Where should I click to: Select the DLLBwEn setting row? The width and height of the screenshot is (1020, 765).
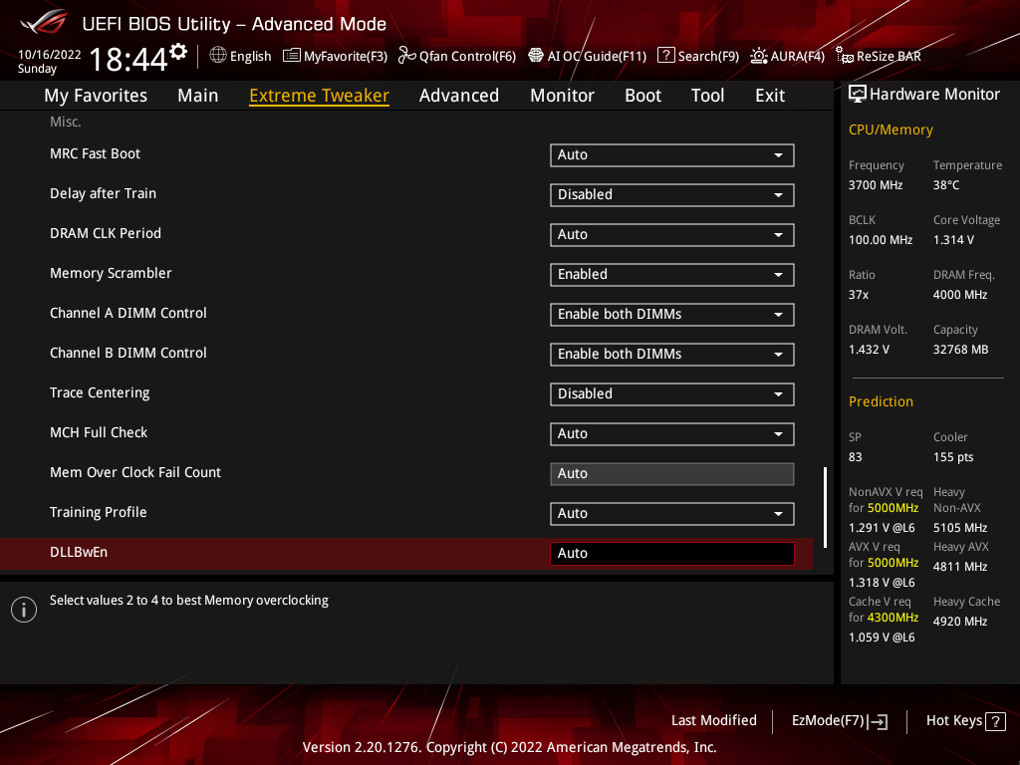coord(406,553)
